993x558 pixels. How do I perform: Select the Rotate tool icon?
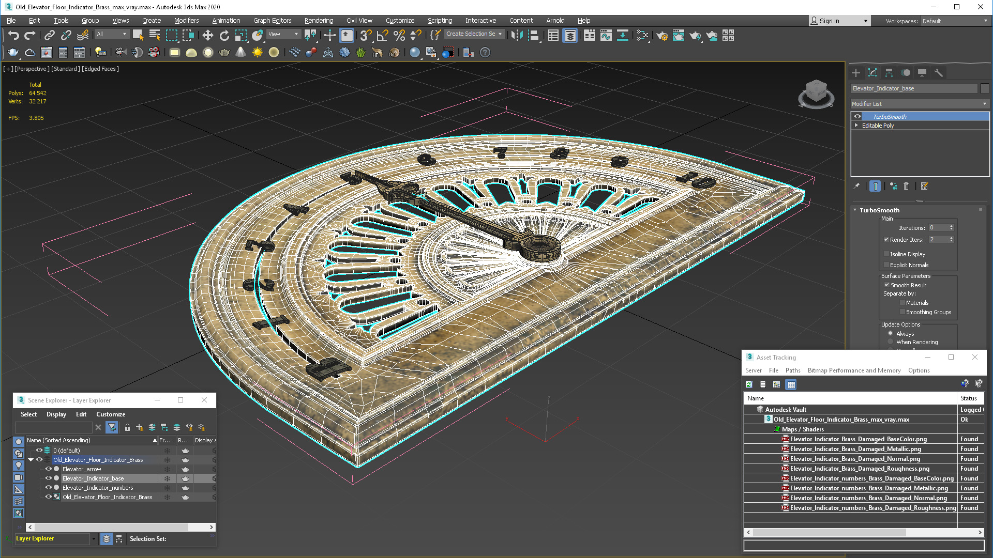click(x=224, y=35)
